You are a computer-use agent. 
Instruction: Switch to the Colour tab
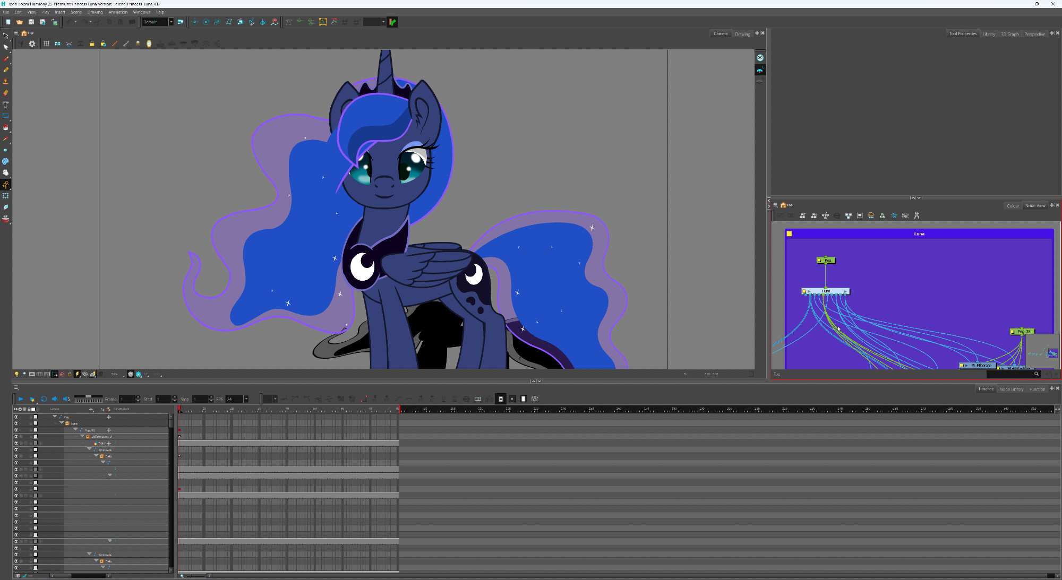tap(1013, 206)
